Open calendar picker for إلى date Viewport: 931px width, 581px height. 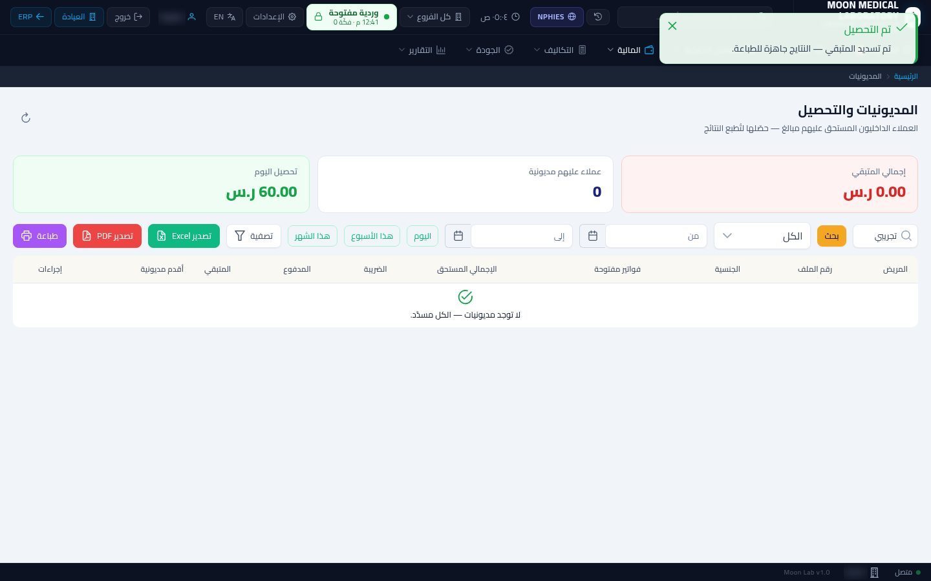click(x=458, y=236)
